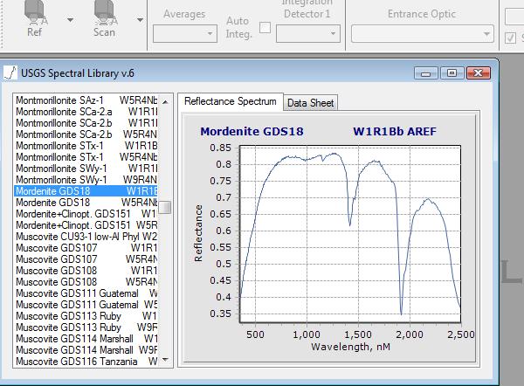Click the USGS Spectral Library window icon
The image size is (524, 386).
[10, 72]
